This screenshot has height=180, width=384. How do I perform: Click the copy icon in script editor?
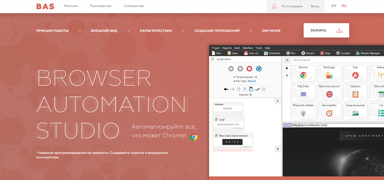238,89
